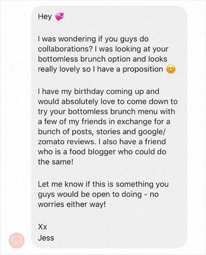Click the line "Let me know if this is something you"
The height and width of the screenshot is (255, 206).
point(103,185)
